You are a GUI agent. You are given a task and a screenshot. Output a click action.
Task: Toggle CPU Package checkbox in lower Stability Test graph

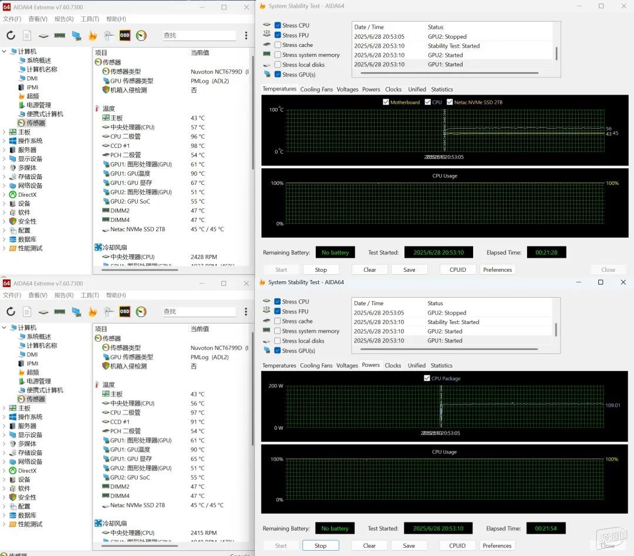427,379
